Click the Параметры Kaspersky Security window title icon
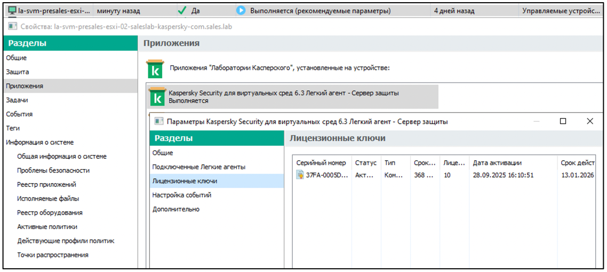607x272 pixels. point(159,121)
